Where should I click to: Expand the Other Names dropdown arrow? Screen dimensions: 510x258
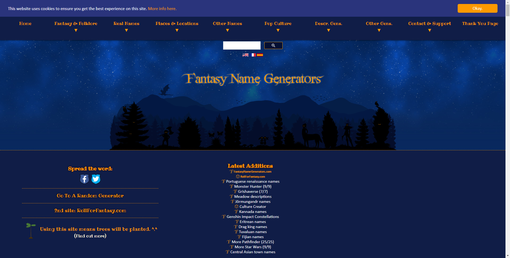click(227, 30)
